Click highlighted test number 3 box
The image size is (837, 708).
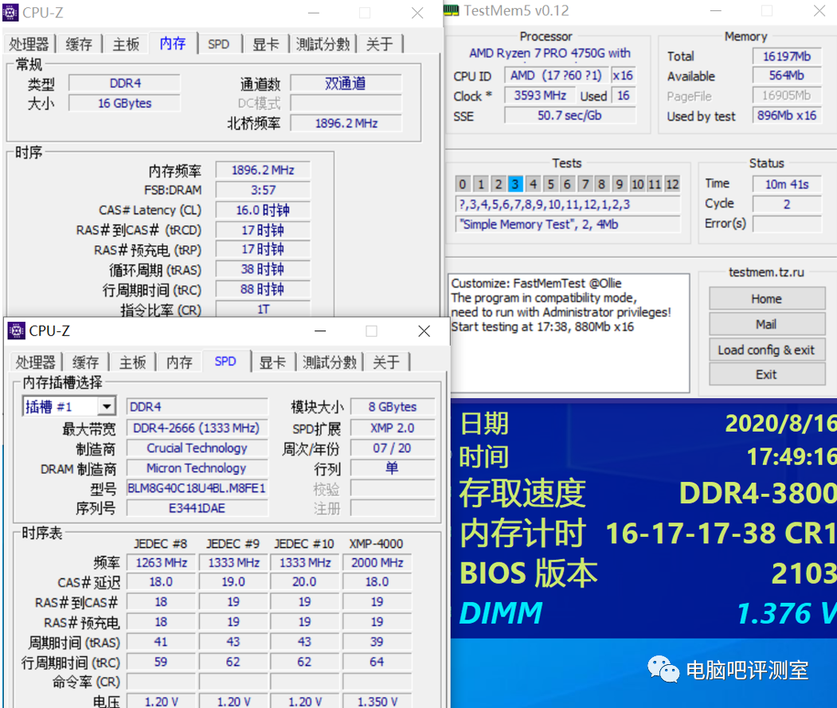click(515, 184)
